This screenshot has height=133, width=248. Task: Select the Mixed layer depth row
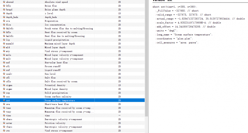click(x=62, y=47)
